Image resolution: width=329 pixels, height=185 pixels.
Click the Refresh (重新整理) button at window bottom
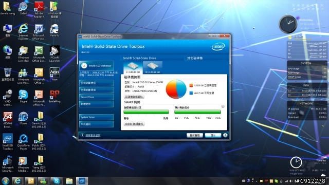[x=195, y=135]
